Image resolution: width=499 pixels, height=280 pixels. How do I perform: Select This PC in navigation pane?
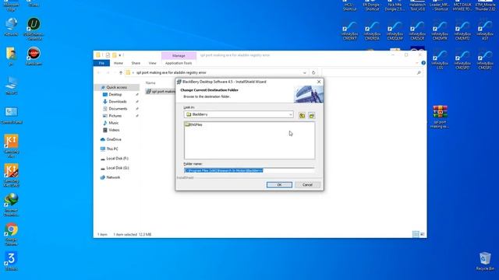[112, 149]
